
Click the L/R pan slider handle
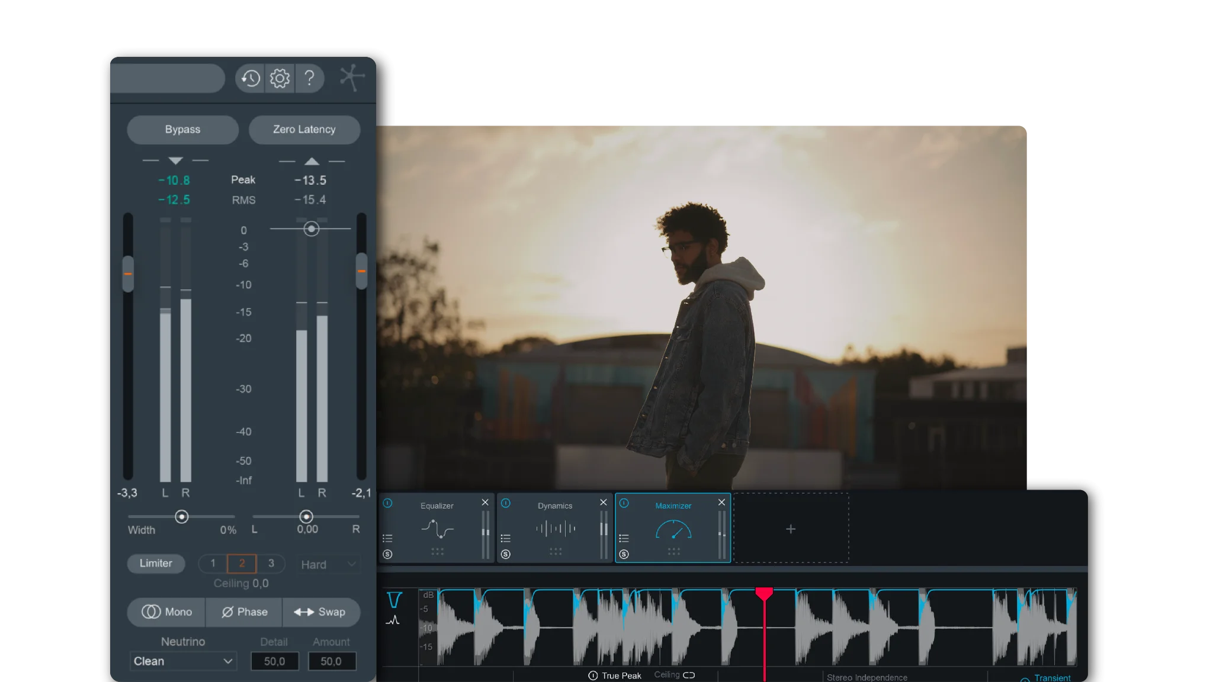point(306,517)
